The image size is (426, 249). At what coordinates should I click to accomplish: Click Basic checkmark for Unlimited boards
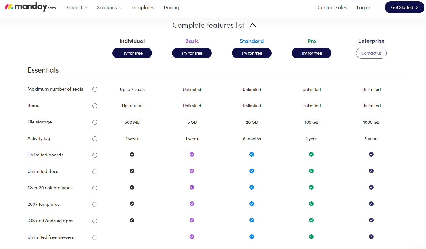tap(192, 154)
